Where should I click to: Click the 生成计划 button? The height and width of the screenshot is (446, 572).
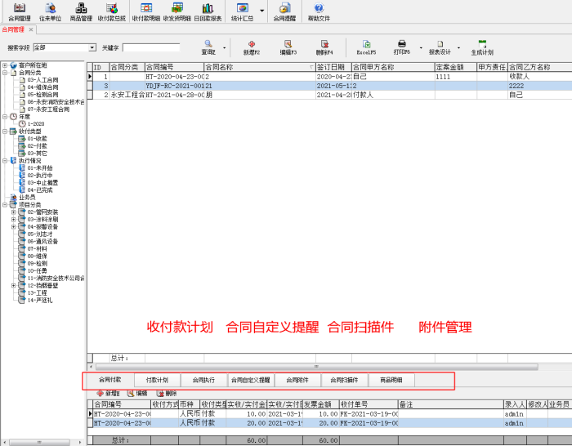pos(482,47)
